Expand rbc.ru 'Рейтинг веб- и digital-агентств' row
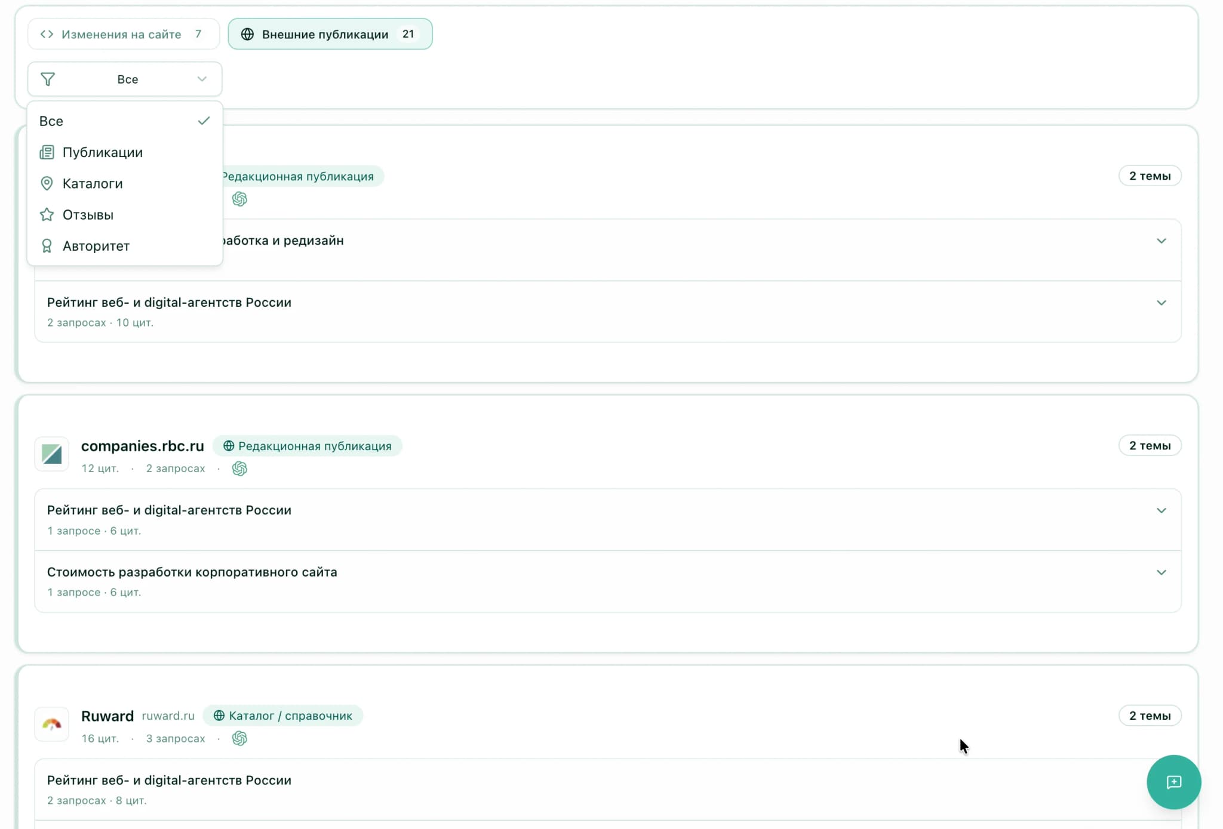The image size is (1223, 829). coord(1161,510)
